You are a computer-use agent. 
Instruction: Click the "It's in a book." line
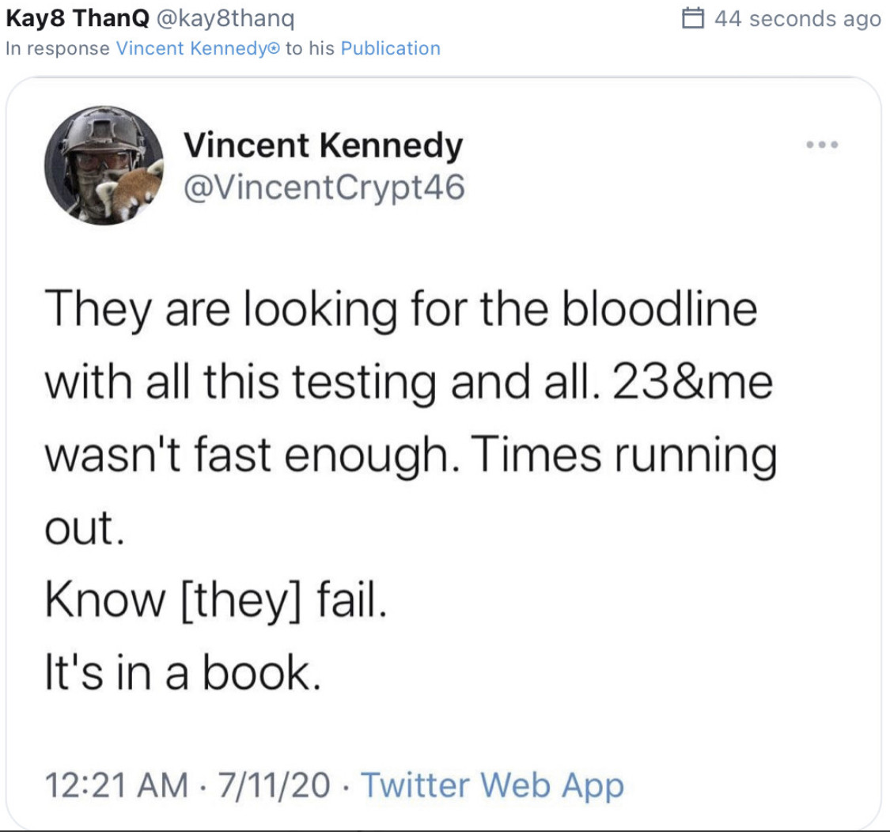pyautogui.click(x=182, y=673)
